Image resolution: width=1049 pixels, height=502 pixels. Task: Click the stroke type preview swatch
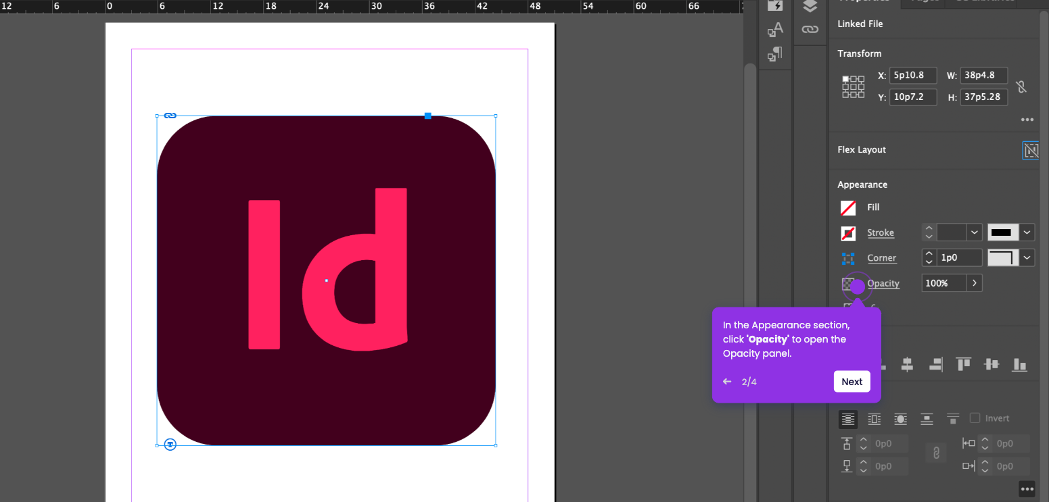(1002, 232)
